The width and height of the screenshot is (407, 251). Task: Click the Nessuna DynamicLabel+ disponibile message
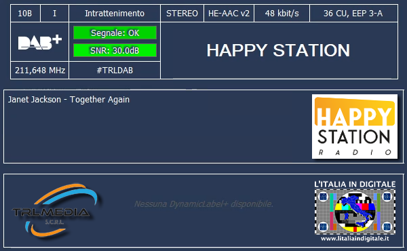coord(203,204)
